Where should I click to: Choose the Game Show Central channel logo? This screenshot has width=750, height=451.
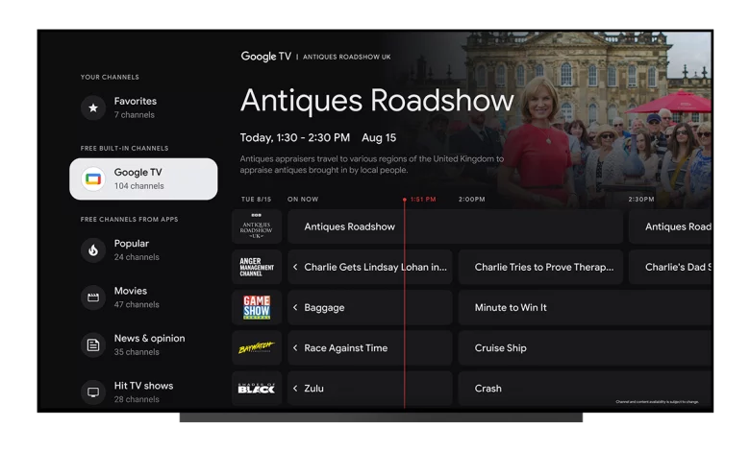coord(257,307)
